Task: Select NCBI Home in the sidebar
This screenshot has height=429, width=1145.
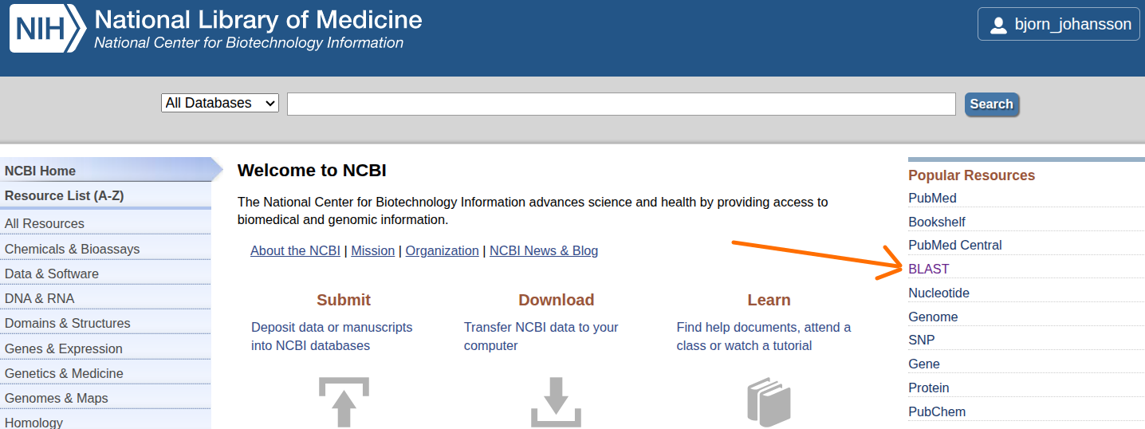Action: click(40, 171)
